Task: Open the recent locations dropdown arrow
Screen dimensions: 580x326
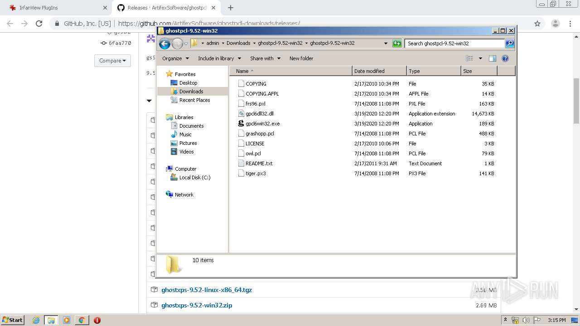Action: coord(186,44)
